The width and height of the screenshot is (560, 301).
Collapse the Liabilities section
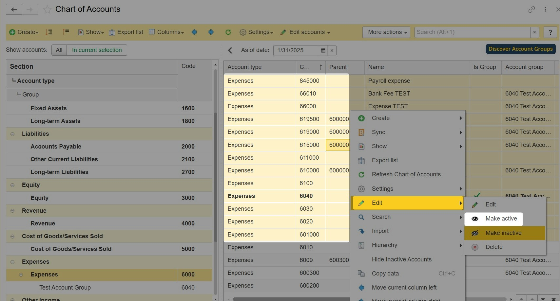[x=12, y=134]
